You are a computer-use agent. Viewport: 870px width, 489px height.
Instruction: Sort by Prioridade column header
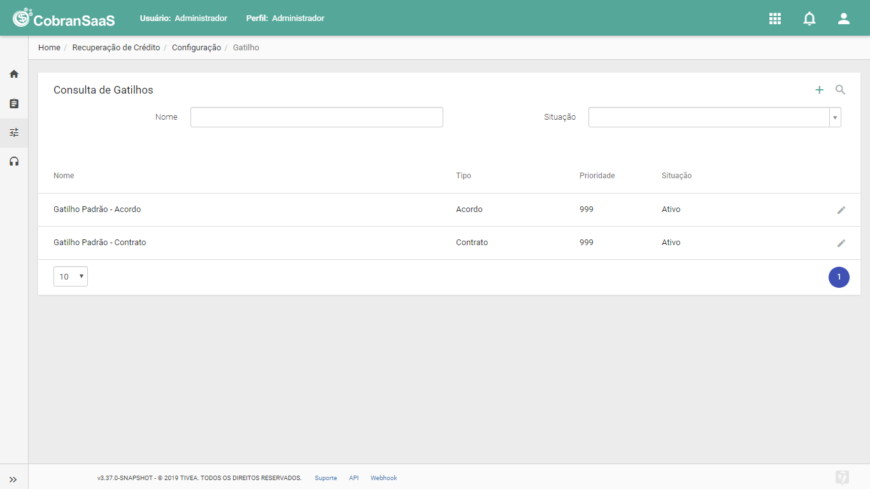597,176
